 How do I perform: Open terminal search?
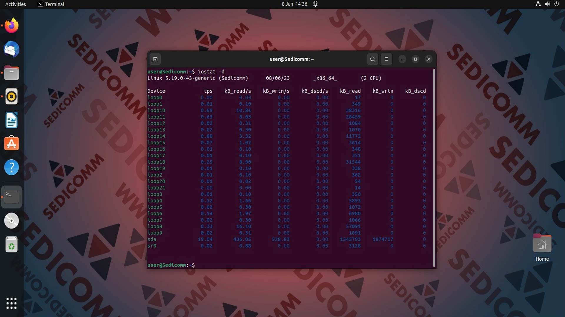[373, 59]
